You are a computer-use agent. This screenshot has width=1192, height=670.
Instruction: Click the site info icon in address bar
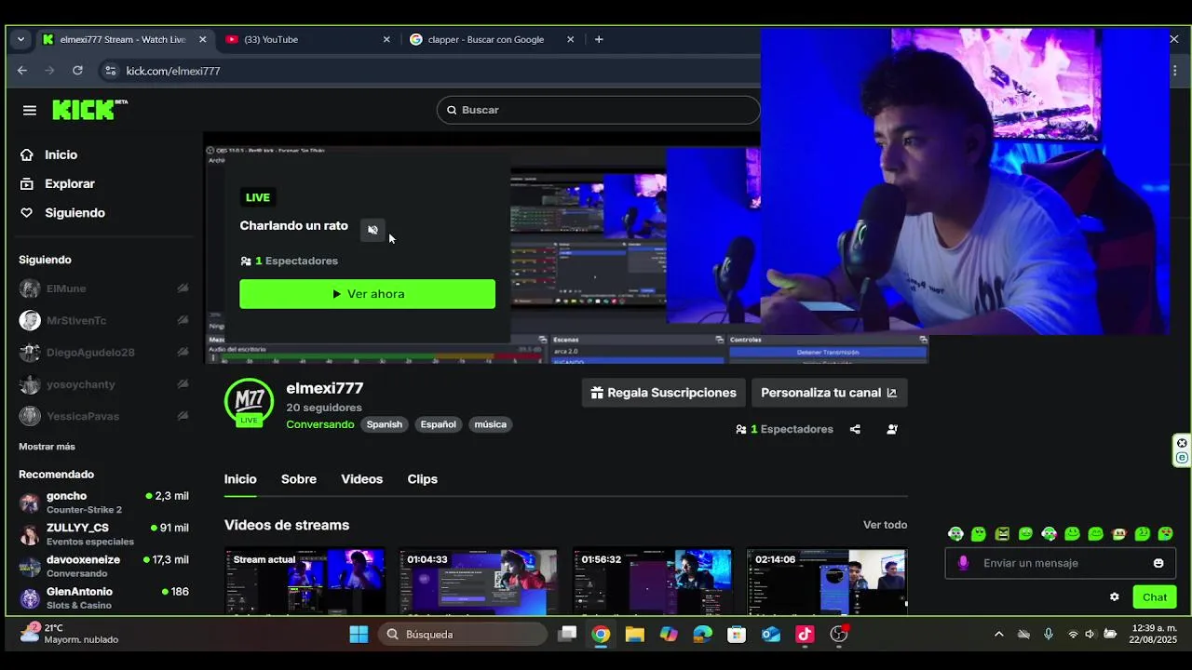(110, 71)
